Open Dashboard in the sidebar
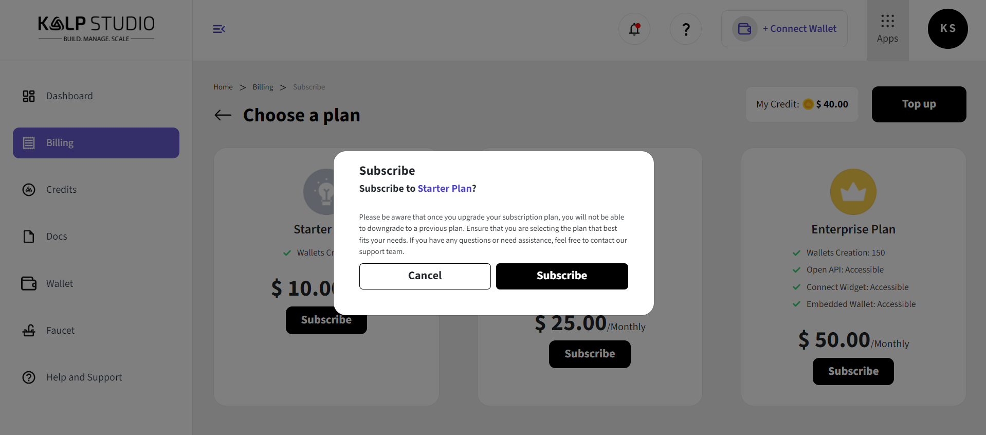 69,96
